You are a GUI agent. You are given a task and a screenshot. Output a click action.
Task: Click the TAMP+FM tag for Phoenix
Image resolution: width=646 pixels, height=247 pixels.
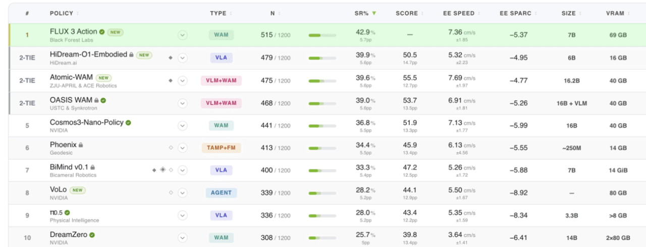[x=221, y=148]
